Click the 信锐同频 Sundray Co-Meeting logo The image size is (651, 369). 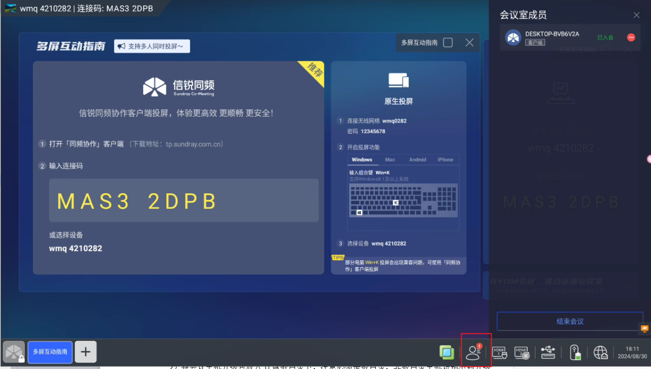[x=179, y=87]
